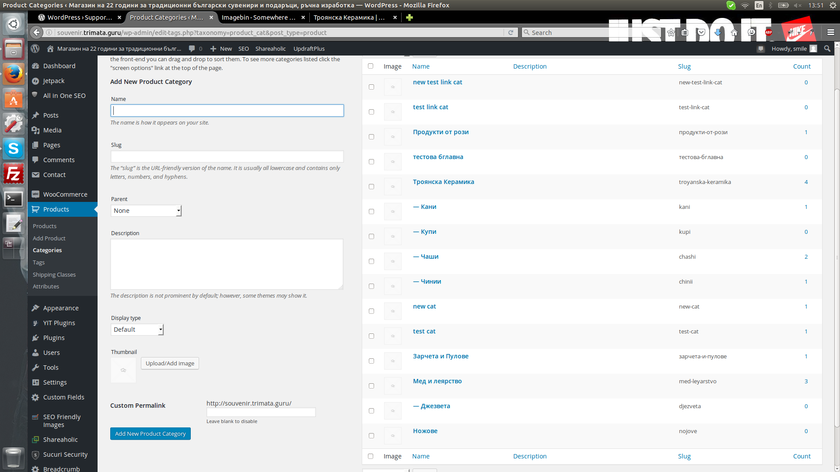
Task: Open Terminal from the Ubuntu dock
Action: click(x=14, y=199)
